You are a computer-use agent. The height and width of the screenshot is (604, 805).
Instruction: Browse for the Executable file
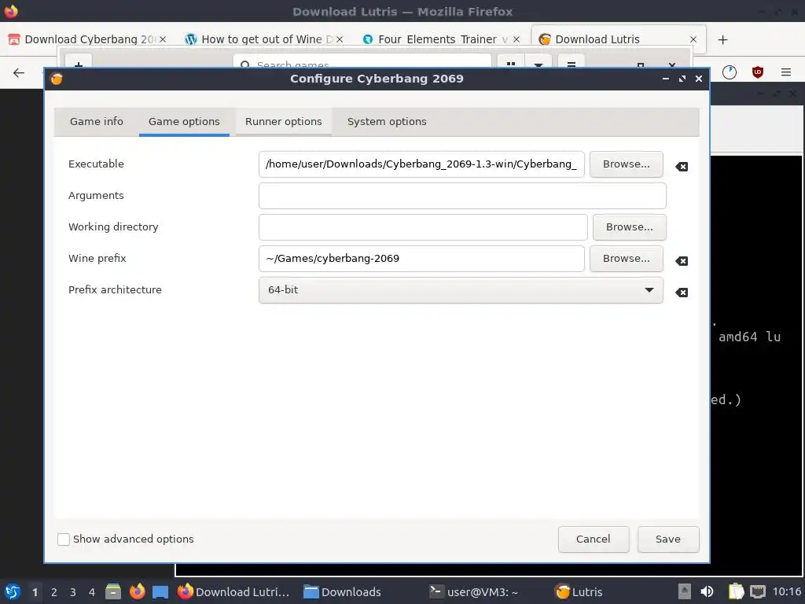pos(626,164)
